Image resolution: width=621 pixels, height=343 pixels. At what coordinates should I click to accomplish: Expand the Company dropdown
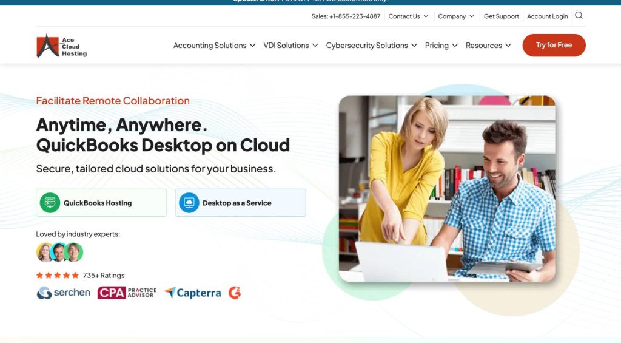point(456,16)
